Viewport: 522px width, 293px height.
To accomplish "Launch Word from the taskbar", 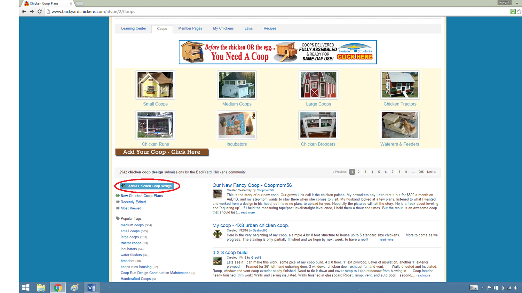I will click(92, 287).
